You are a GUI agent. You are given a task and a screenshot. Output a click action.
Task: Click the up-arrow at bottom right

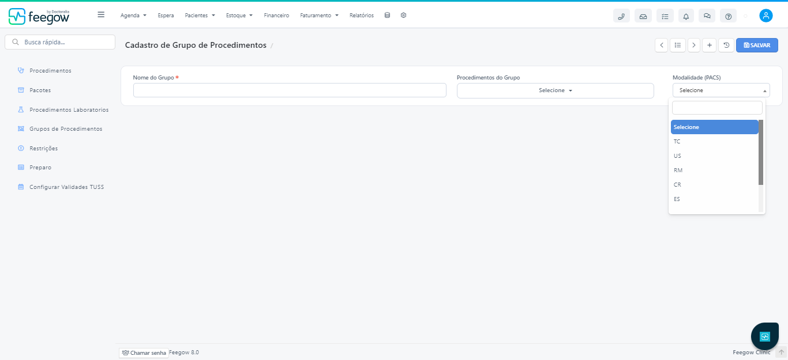click(782, 353)
